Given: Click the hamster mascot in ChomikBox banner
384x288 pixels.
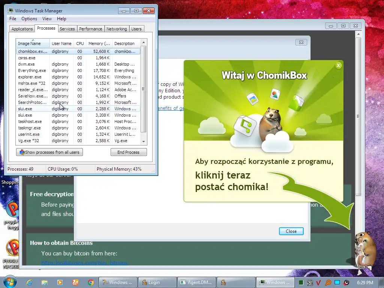Looking at the screenshot, I should tap(271, 124).
